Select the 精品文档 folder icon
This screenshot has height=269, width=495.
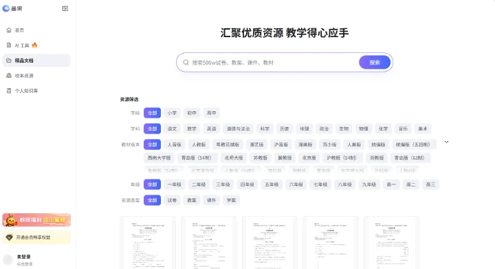tap(9, 61)
